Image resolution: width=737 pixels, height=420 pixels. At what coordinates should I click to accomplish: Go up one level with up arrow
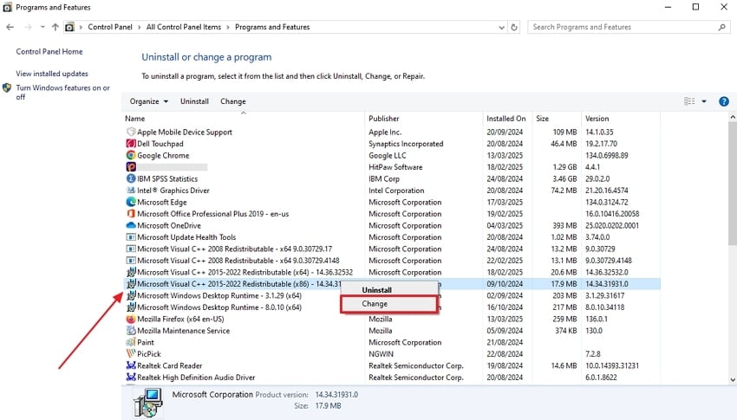55,27
